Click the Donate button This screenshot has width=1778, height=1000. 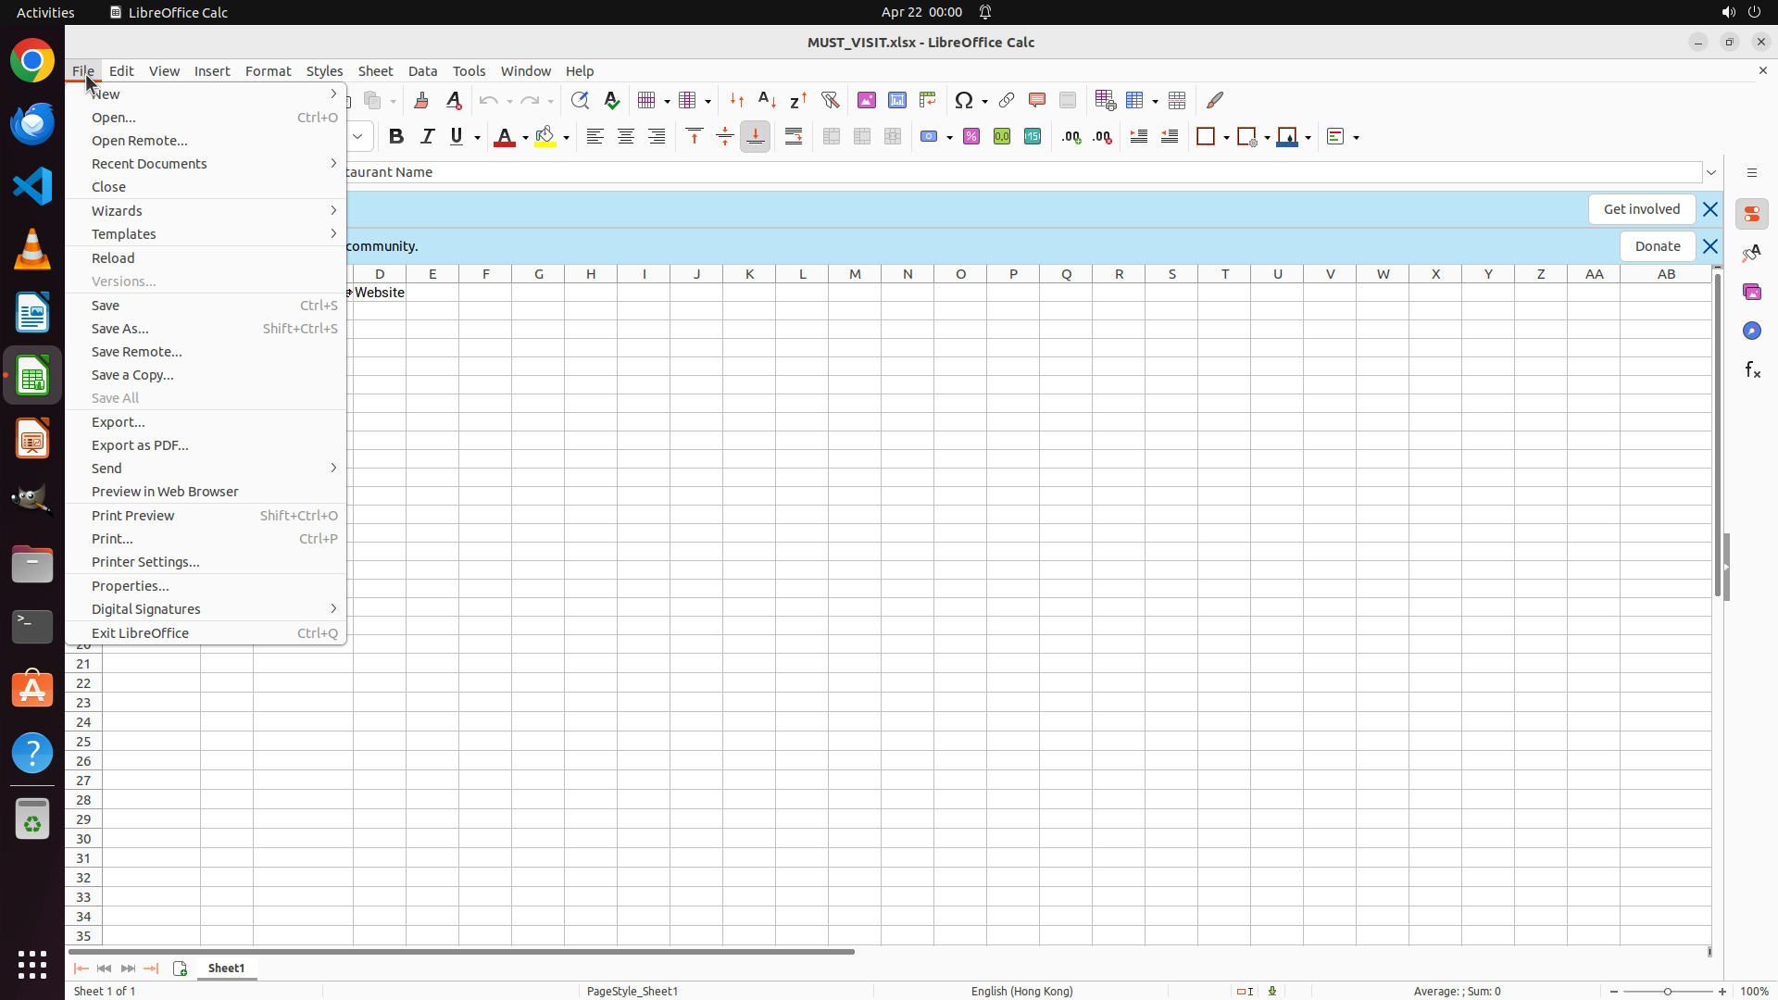[x=1657, y=246]
